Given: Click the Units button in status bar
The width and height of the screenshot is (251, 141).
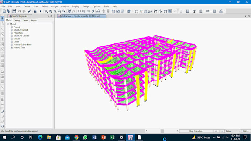Looking at the screenshot, I should click(245, 131).
